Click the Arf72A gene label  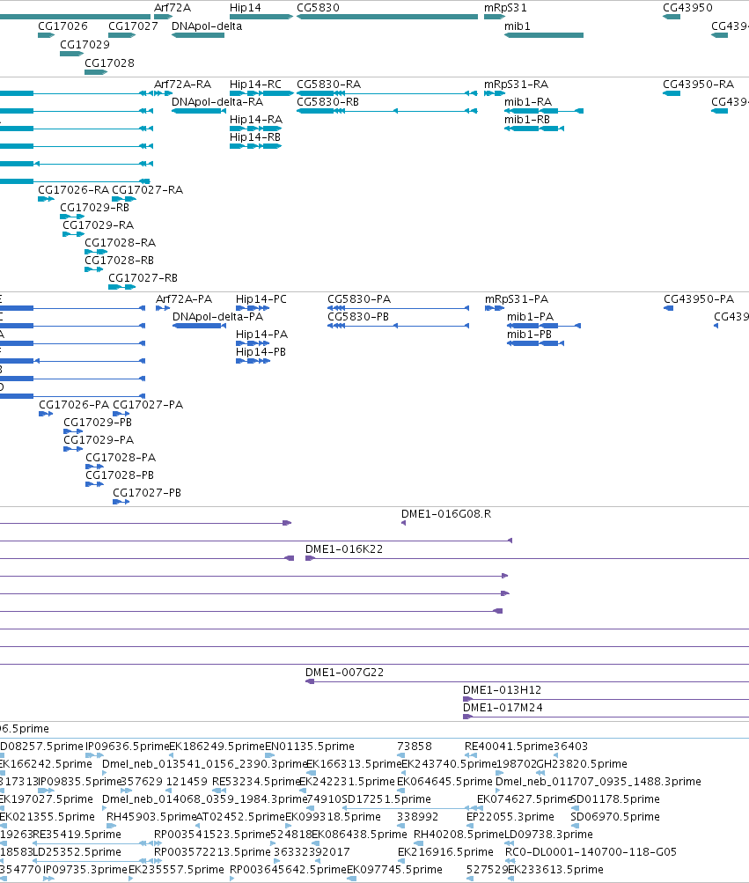click(173, 8)
